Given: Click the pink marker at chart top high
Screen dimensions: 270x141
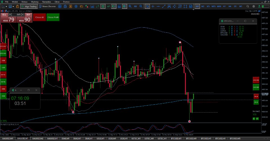Looking at the screenshot, I should (x=180, y=42).
